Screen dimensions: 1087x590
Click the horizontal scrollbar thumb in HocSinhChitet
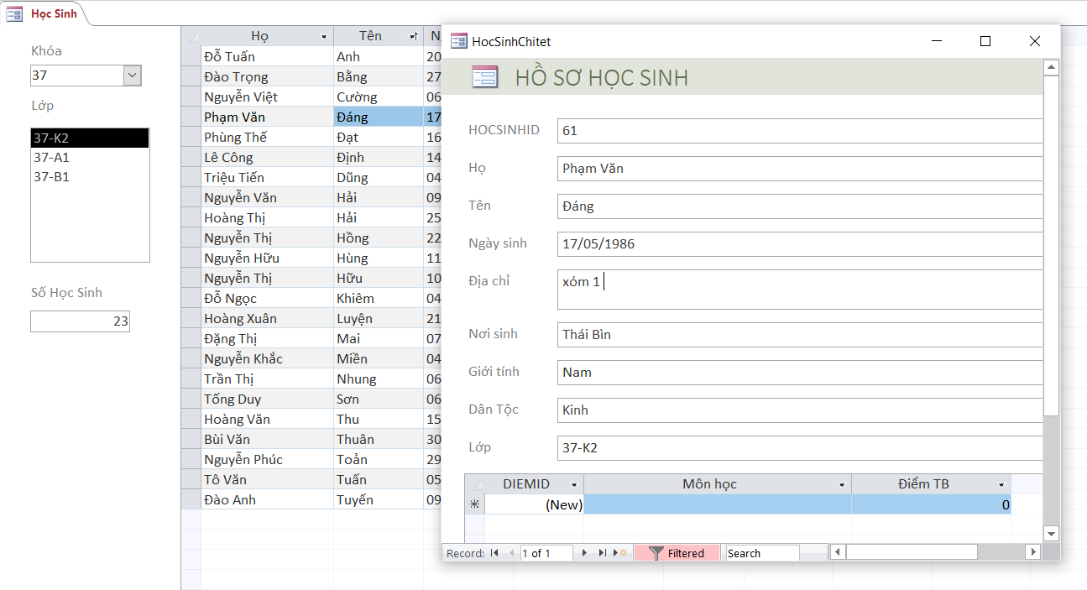[x=912, y=552]
